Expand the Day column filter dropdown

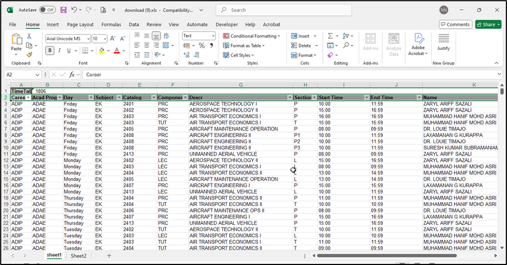[x=90, y=98]
